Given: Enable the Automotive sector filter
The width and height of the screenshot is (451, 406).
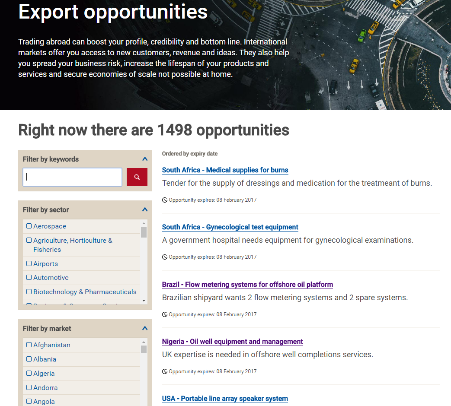Looking at the screenshot, I should (x=29, y=277).
